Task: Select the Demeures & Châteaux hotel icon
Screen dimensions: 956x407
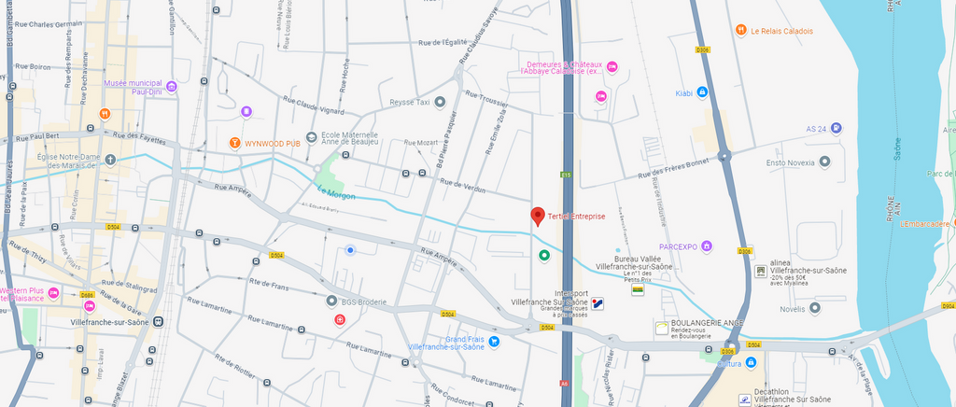Action: (x=612, y=67)
